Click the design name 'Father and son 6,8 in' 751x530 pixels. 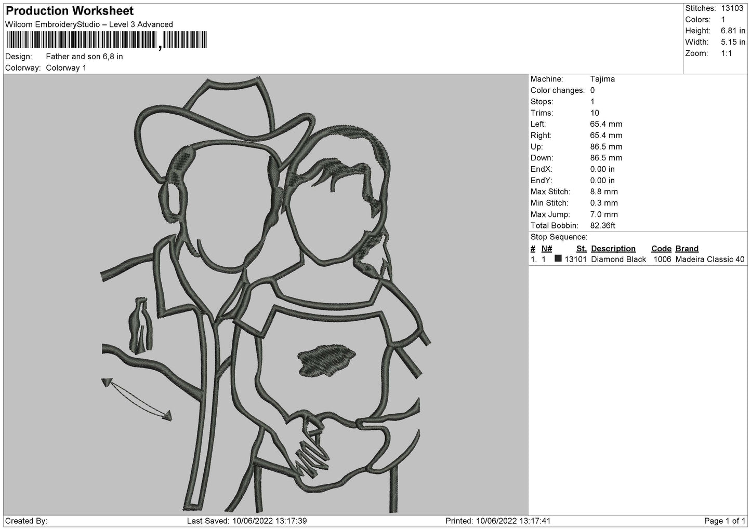[x=85, y=57]
